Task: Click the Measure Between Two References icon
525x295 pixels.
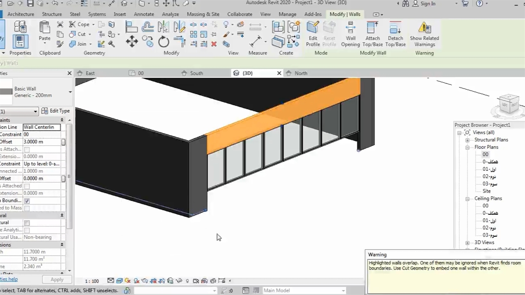Action: (x=256, y=41)
